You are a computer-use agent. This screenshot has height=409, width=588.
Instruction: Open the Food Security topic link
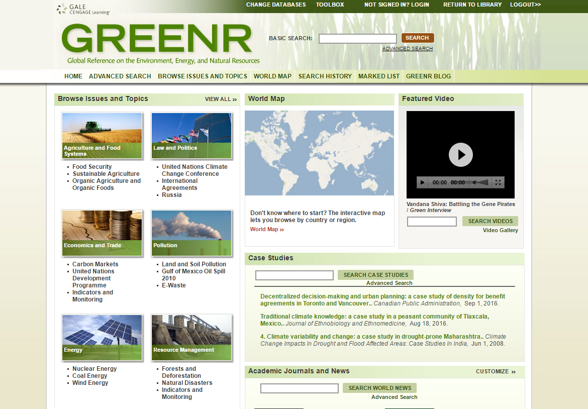pyautogui.click(x=92, y=167)
